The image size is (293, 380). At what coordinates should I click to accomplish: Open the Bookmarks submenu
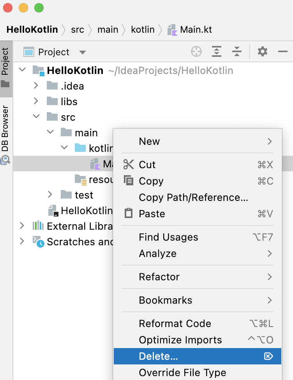(198, 300)
